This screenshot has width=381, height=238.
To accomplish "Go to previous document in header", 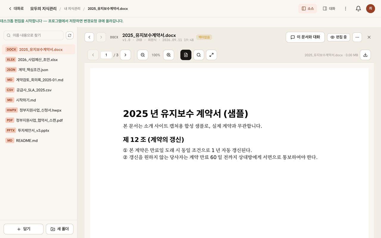I will click(89, 37).
